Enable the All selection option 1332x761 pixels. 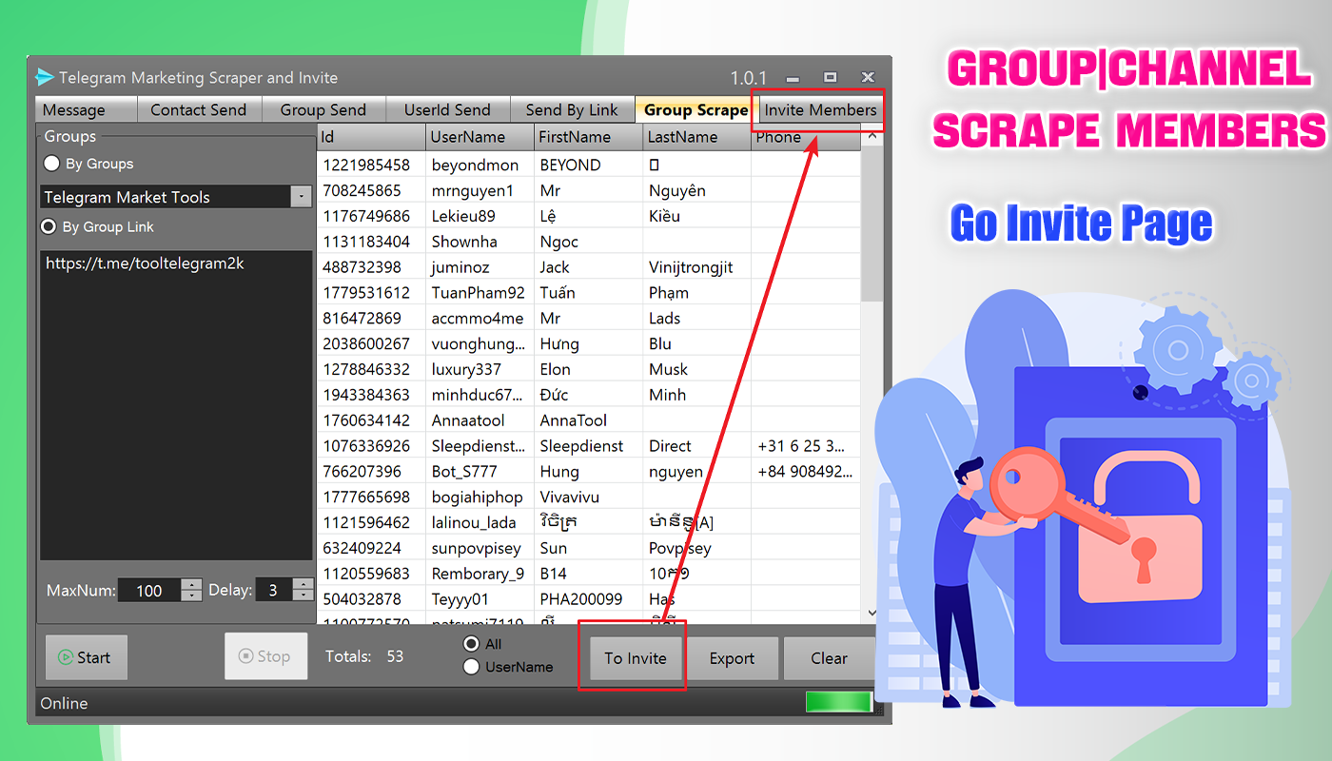tap(471, 643)
